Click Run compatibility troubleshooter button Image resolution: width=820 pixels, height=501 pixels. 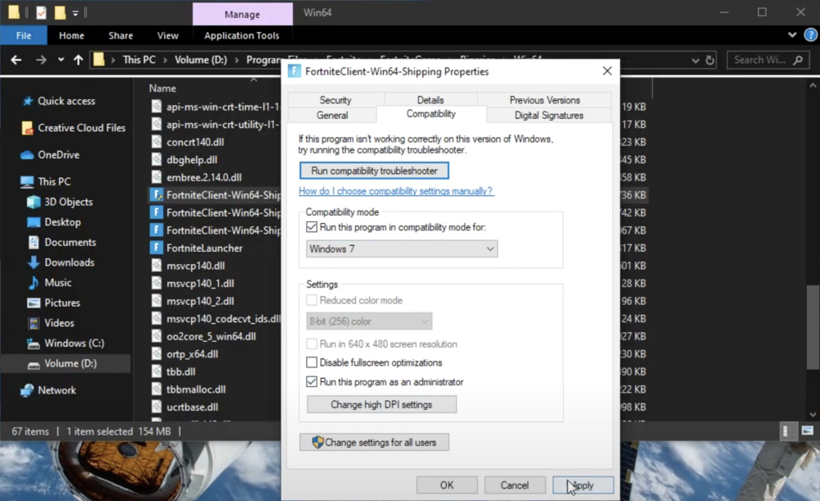(374, 171)
